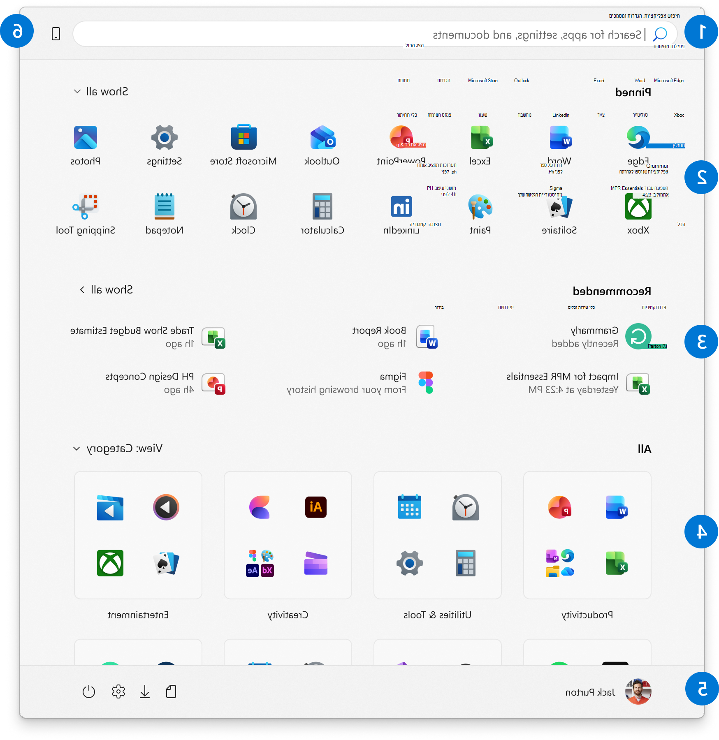
Task: Expand more apps group in Productivity folder
Action: pyautogui.click(x=560, y=563)
